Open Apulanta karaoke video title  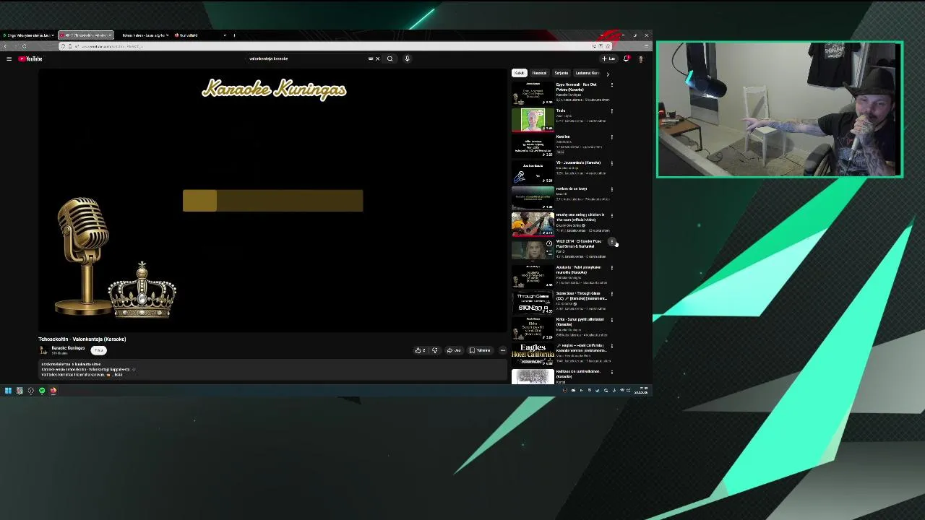pyautogui.click(x=578, y=269)
